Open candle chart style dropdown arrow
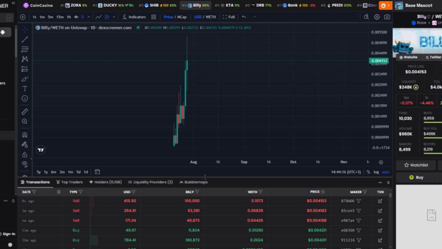 point(114,17)
